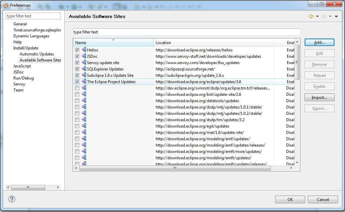The width and height of the screenshot is (345, 212).
Task: Click the Add... button
Action: pyautogui.click(x=320, y=42)
